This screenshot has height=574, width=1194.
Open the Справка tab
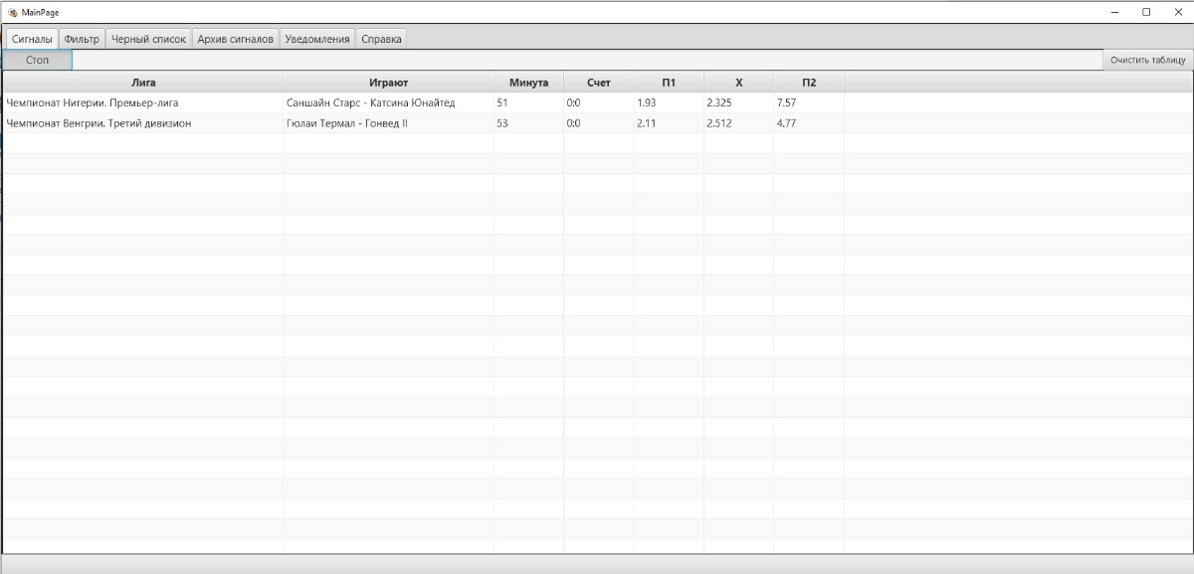point(381,39)
